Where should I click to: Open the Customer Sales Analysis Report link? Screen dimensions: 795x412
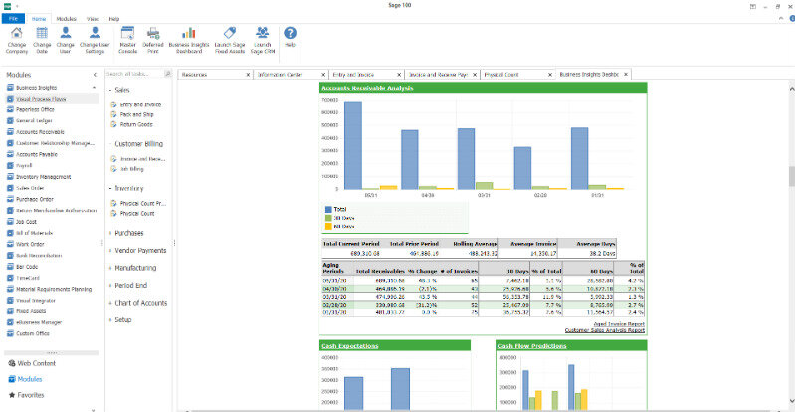(x=604, y=330)
